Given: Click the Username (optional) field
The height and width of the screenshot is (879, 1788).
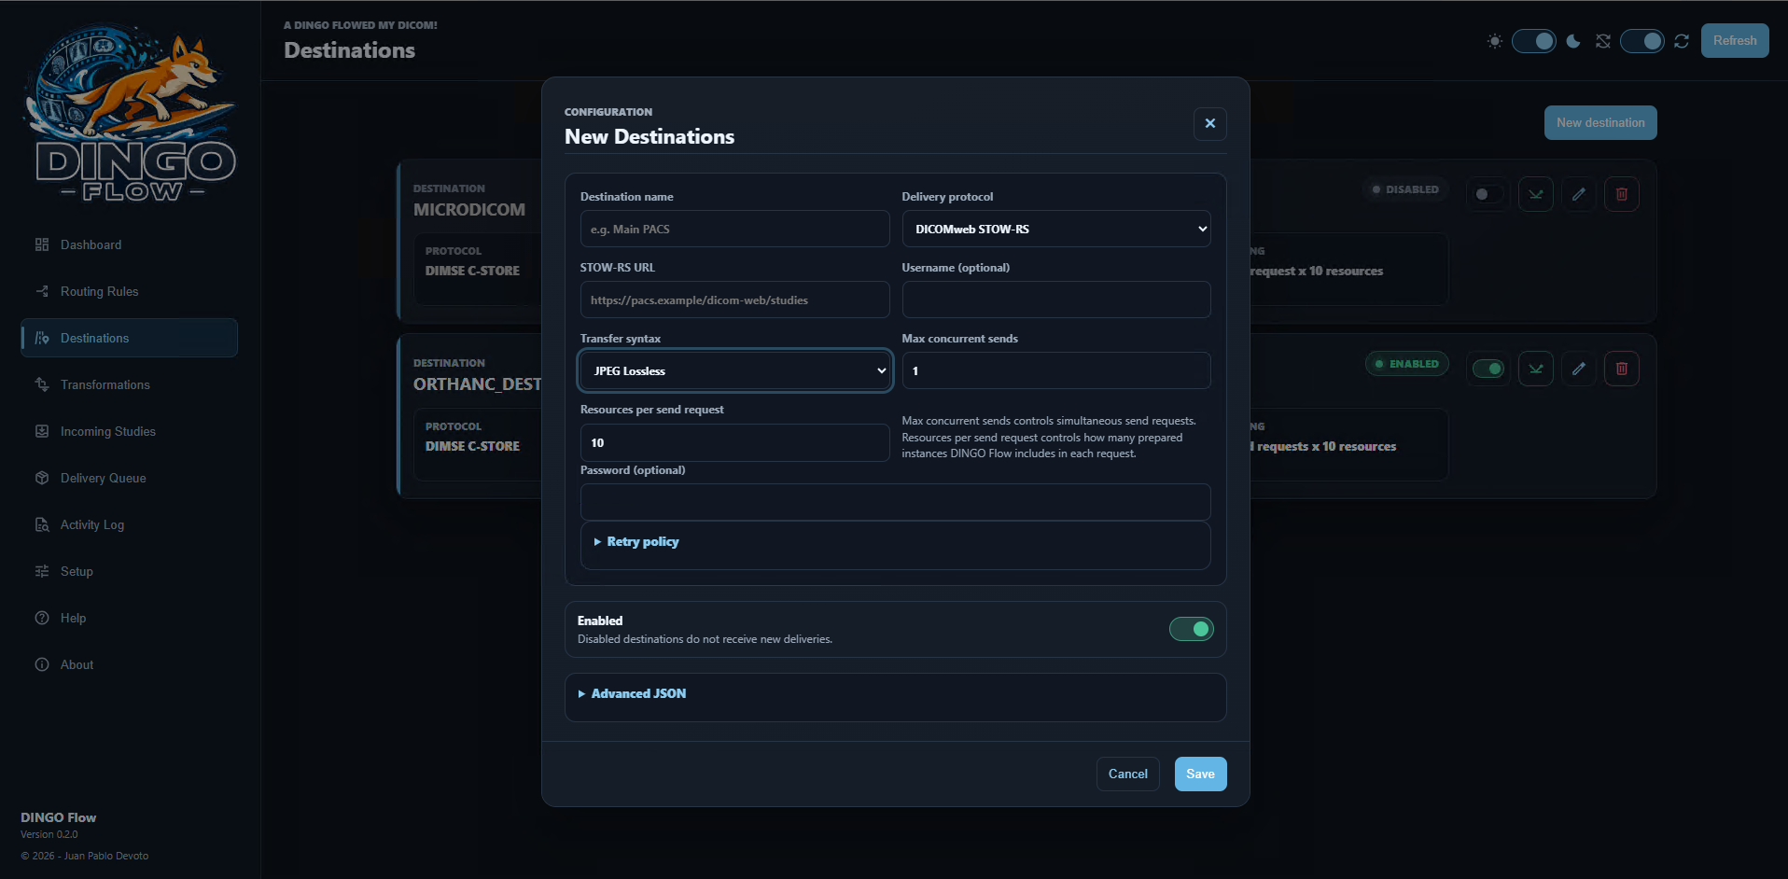Looking at the screenshot, I should pos(1056,300).
